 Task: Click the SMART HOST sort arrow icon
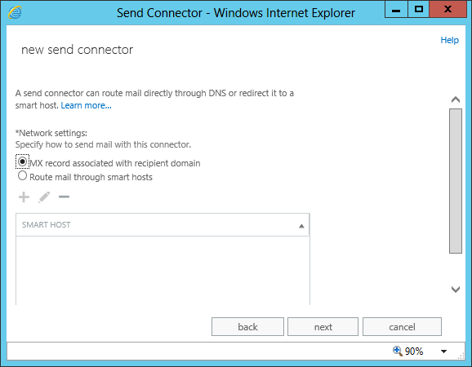click(x=301, y=226)
